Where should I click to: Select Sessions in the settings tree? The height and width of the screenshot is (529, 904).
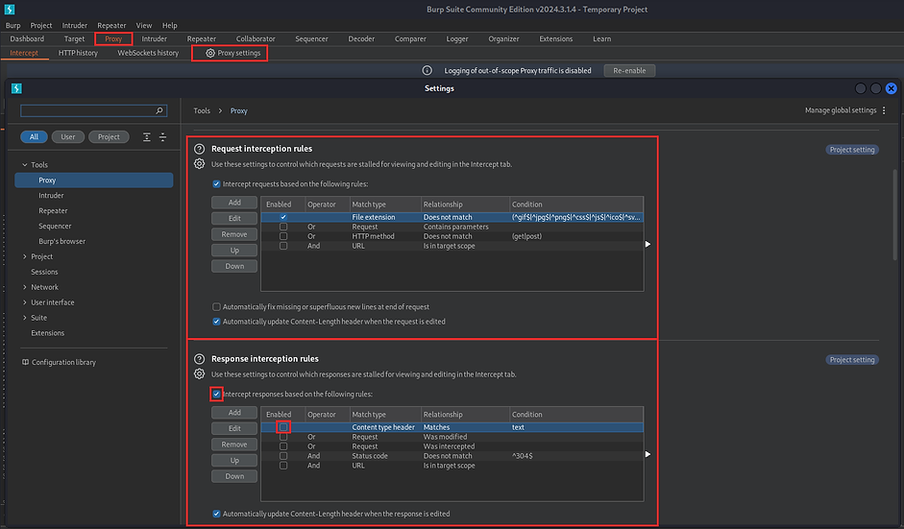[x=44, y=272]
